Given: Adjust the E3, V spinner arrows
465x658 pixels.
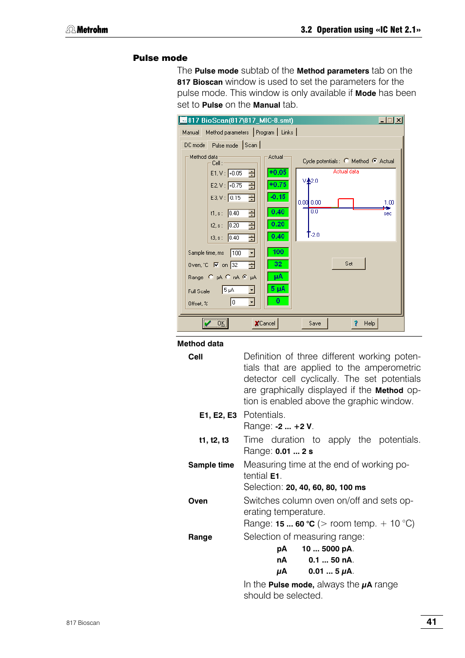Looking at the screenshot, I should pyautogui.click(x=252, y=198).
